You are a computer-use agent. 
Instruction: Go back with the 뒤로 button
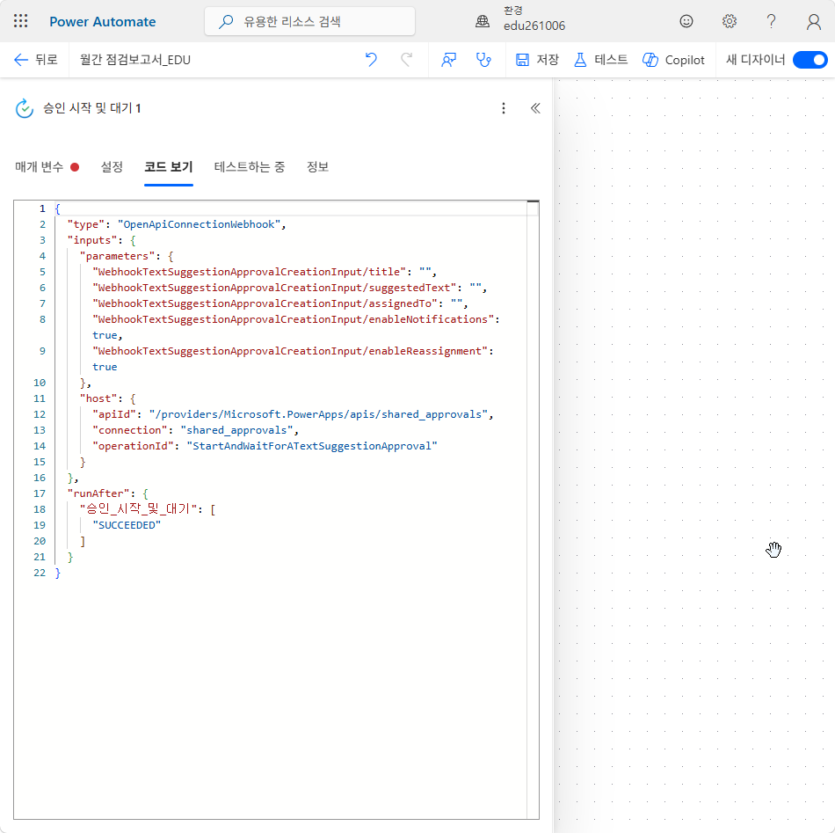tap(36, 60)
